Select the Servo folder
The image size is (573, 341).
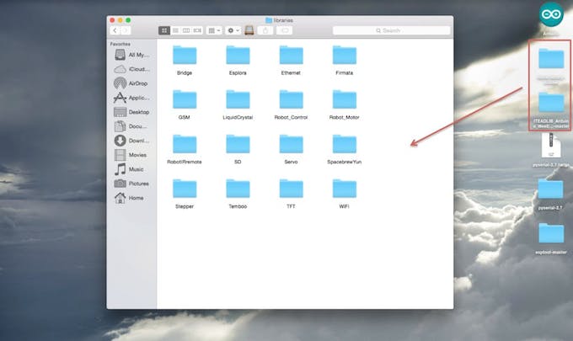click(292, 144)
